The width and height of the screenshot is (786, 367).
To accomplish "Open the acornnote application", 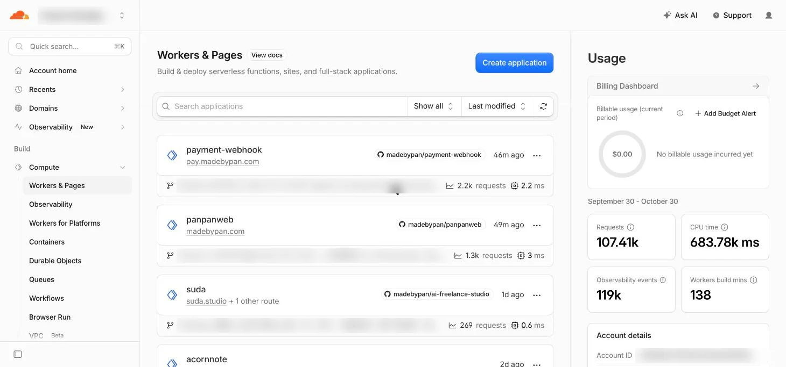I will pos(207,359).
